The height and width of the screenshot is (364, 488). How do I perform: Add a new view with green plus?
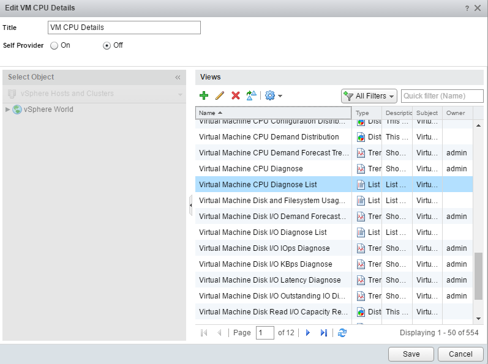point(205,95)
